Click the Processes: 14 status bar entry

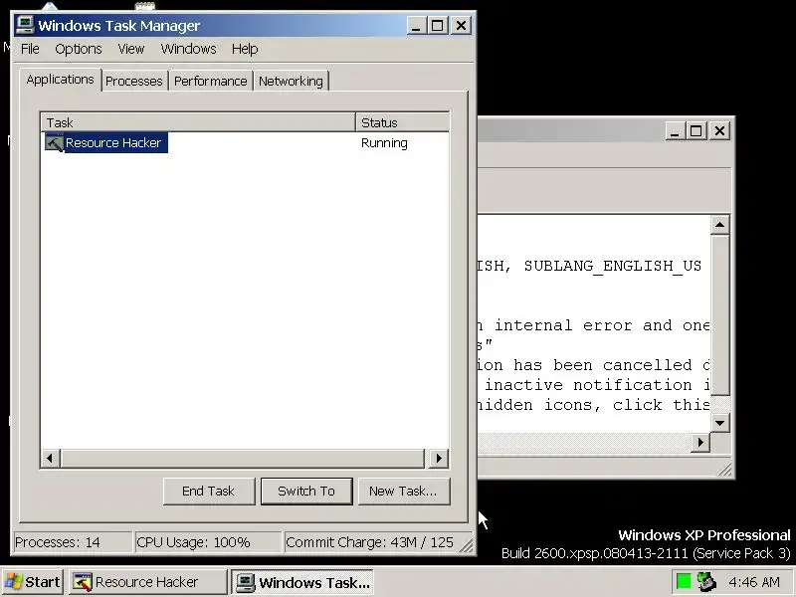(73, 542)
